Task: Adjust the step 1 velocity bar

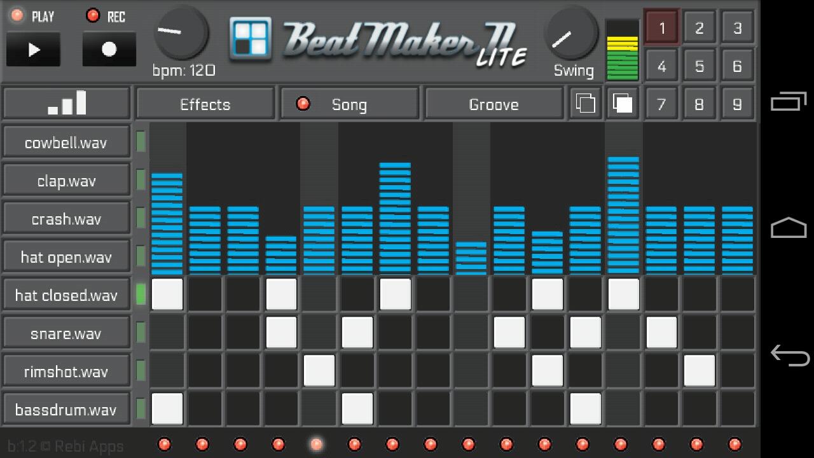Action: coord(167,223)
